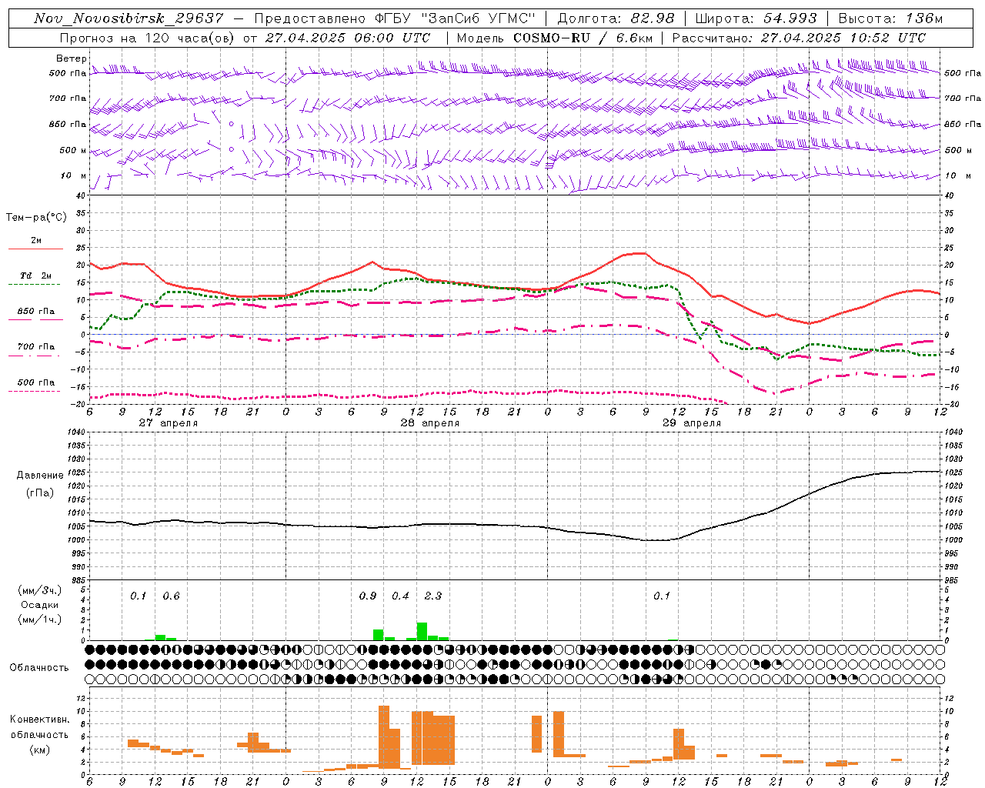The image size is (985, 788).
Task: Click the Осадки panel label
Action: click(39, 605)
